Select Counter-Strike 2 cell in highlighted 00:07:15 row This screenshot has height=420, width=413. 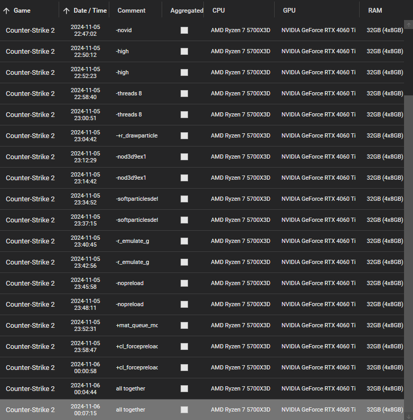[x=30, y=410]
